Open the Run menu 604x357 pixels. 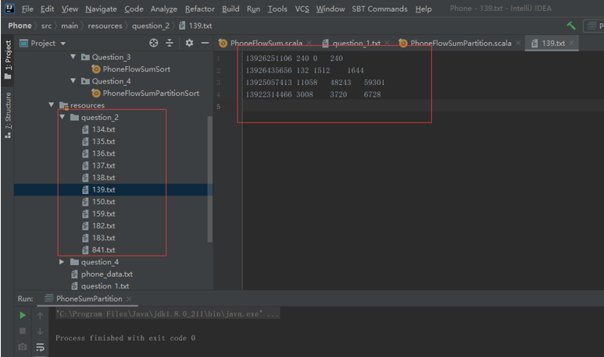coord(253,9)
